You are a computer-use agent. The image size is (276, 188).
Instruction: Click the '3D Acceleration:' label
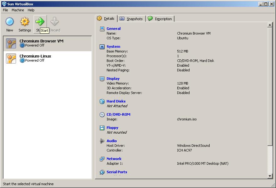coord(119,88)
